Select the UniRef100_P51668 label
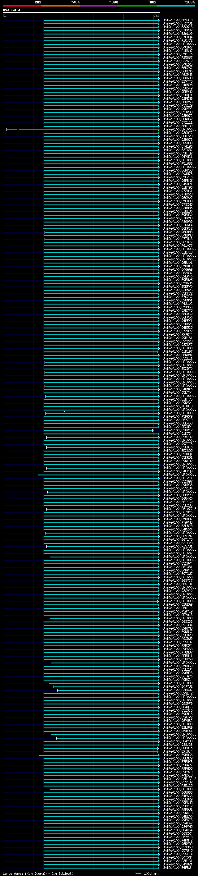The image size is (198, 876). click(x=178, y=163)
